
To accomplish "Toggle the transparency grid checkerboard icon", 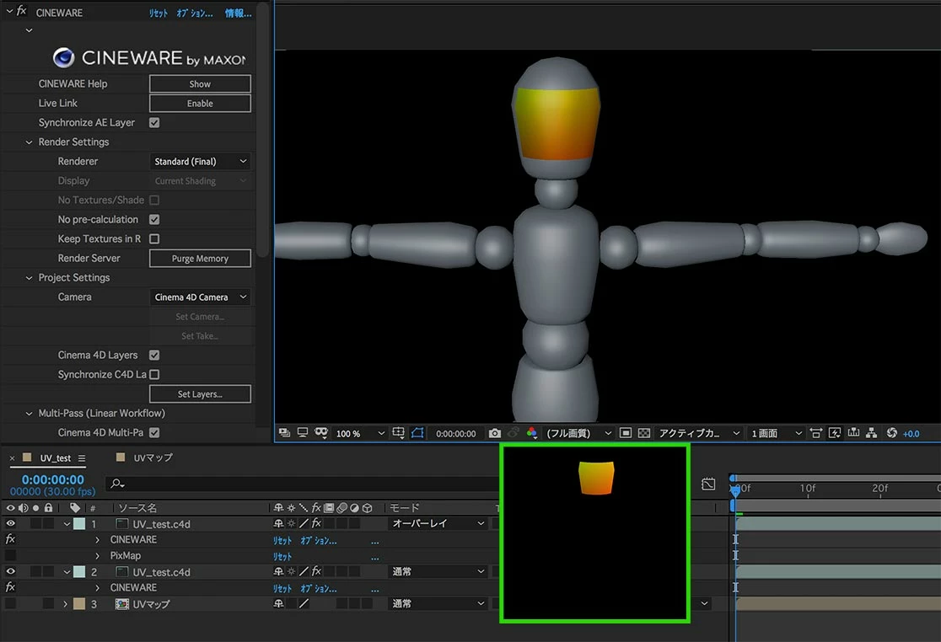I will click(644, 433).
